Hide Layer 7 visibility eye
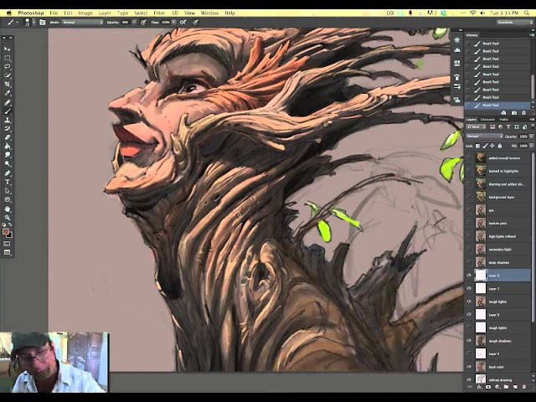The width and height of the screenshot is (536, 402). [x=469, y=288]
